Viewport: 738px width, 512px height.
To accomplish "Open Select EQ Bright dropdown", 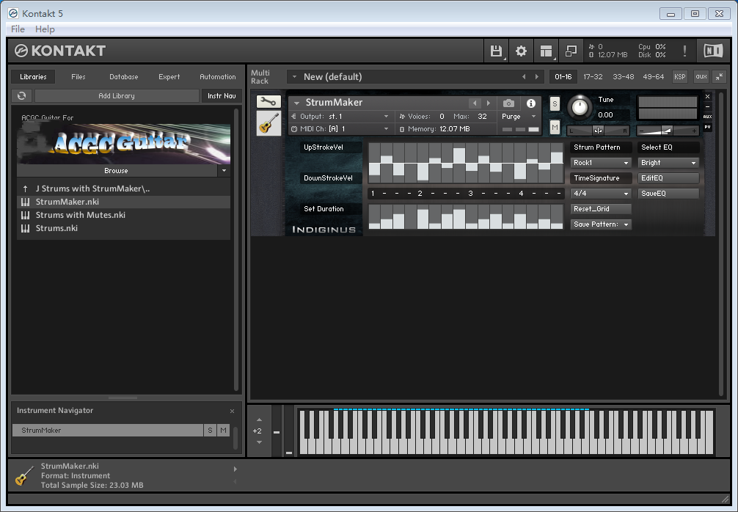I will pos(668,163).
